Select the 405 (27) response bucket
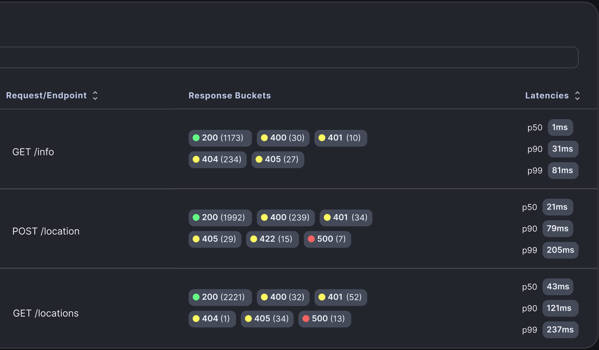The width and height of the screenshot is (599, 350). click(x=278, y=159)
